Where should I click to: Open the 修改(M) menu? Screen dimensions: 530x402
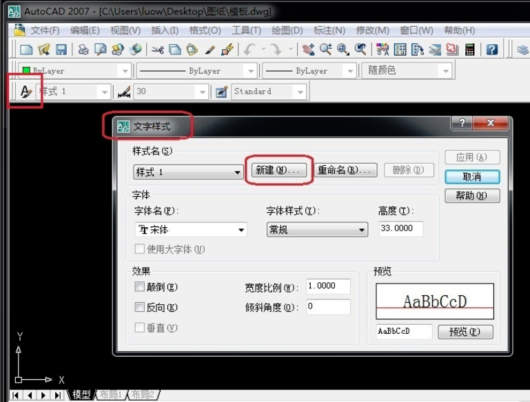click(372, 31)
